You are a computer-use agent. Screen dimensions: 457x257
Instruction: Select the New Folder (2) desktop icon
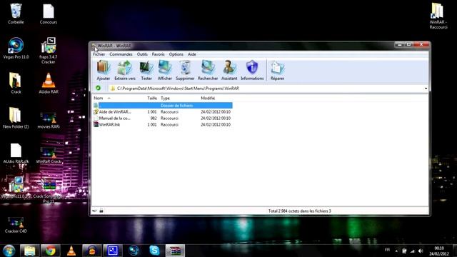coord(16,118)
